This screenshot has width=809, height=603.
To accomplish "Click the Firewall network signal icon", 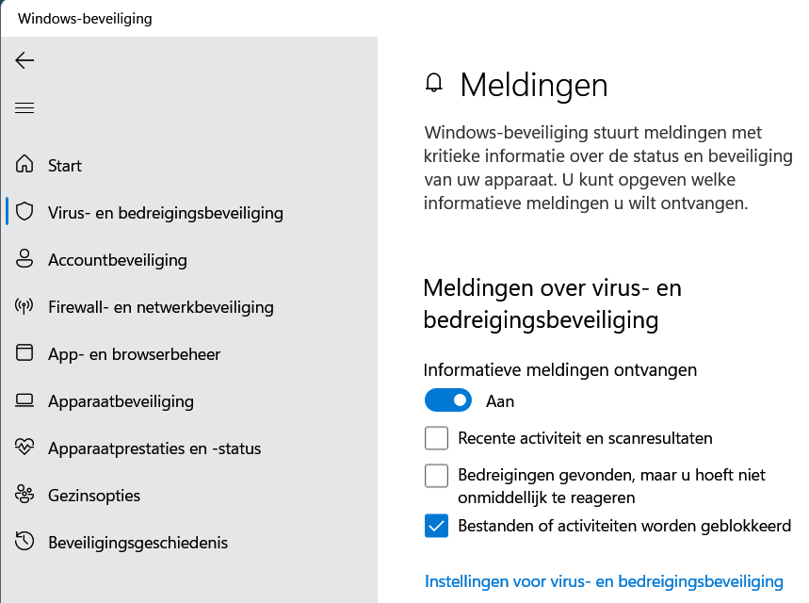I will pos(25,306).
